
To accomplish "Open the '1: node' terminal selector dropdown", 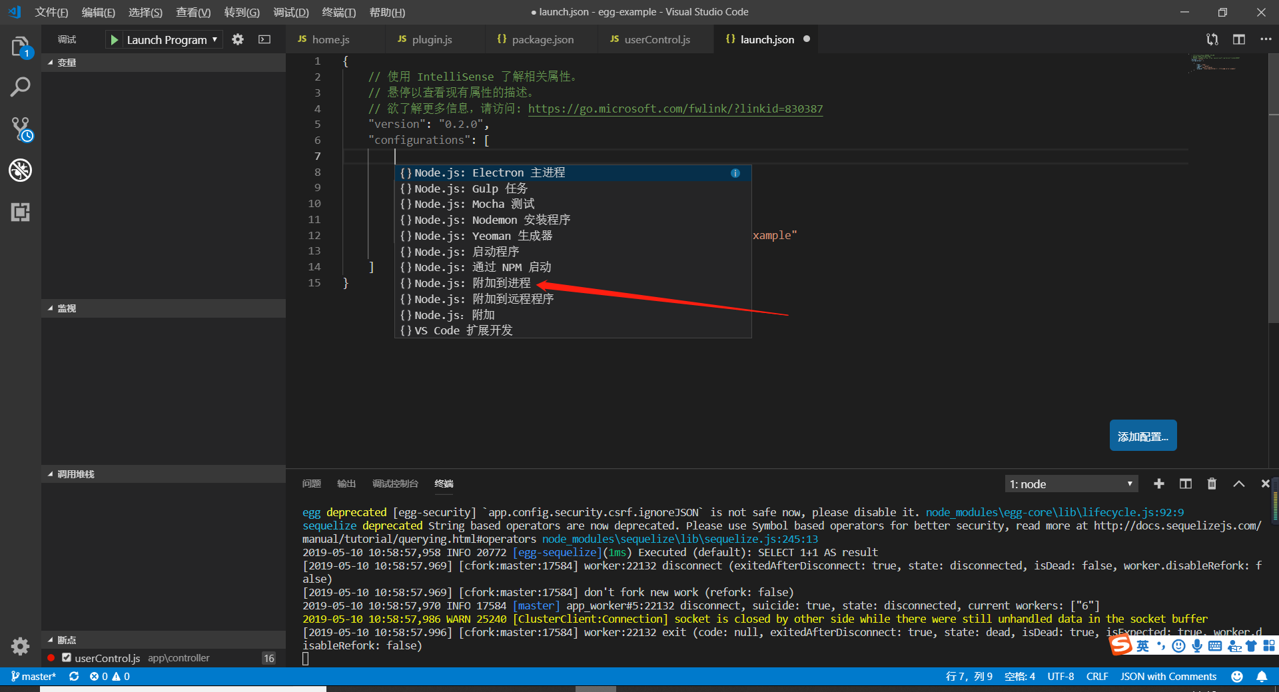I will point(1070,484).
